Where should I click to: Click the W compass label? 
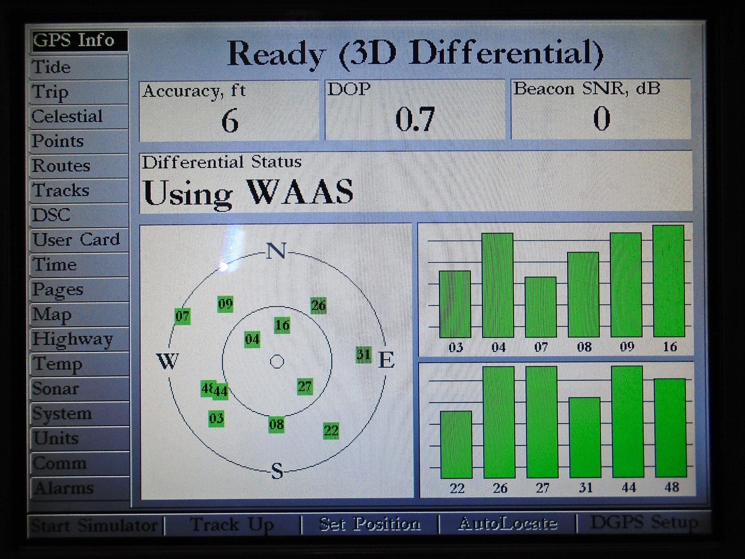(167, 361)
